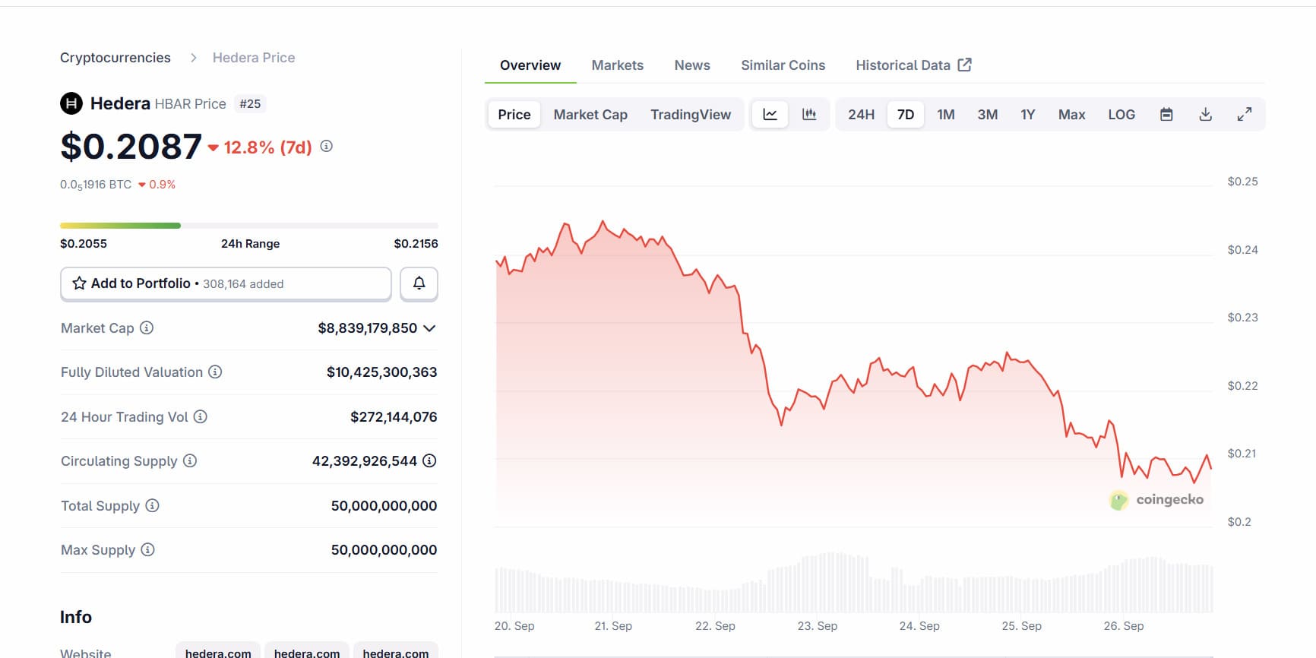Click the $10,425,300,363 valuation value
1316x658 pixels.
pyautogui.click(x=382, y=372)
